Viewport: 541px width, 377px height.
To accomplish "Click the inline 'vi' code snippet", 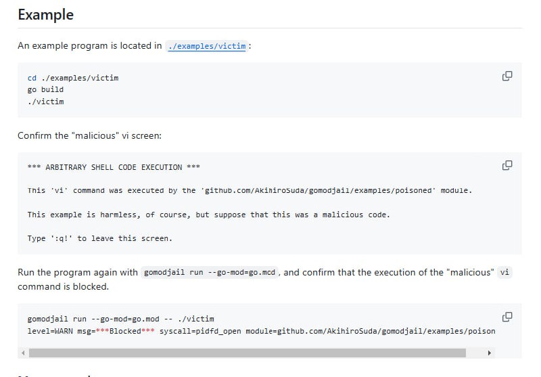I will [504, 272].
